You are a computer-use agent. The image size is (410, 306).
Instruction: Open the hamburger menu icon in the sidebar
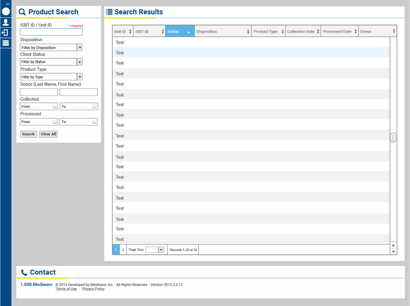[x=6, y=43]
